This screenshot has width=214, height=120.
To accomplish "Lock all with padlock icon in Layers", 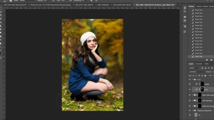I will point(205,76).
